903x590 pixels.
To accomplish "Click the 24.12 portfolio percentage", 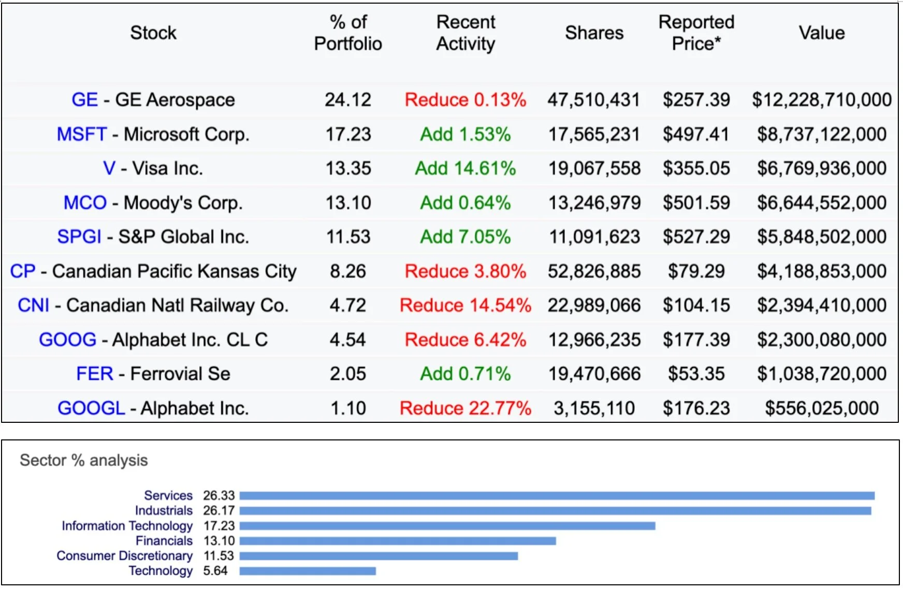I will (x=348, y=99).
